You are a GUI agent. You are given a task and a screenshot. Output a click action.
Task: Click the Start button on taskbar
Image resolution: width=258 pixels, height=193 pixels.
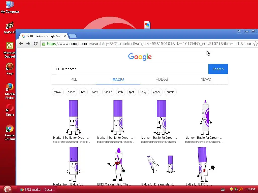[x=7, y=189]
